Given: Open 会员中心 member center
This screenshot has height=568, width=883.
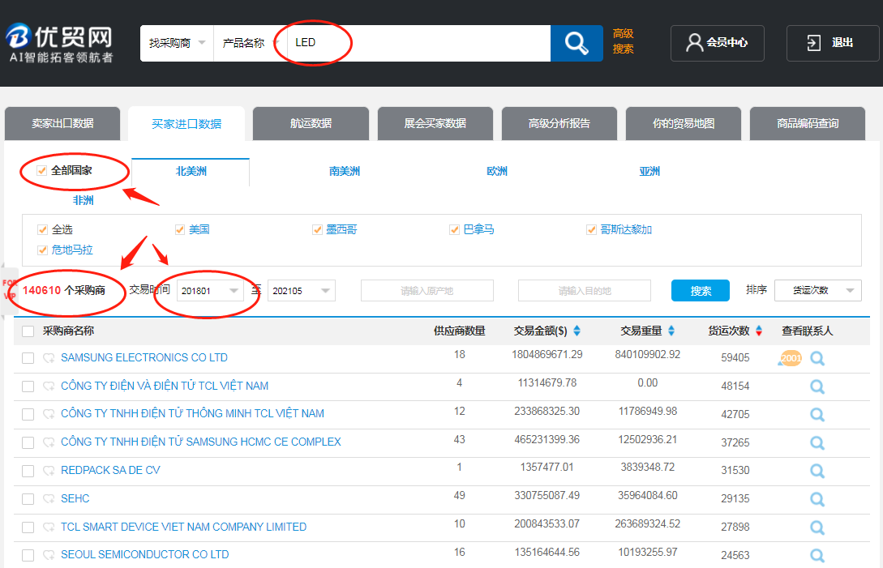Looking at the screenshot, I should [x=717, y=43].
